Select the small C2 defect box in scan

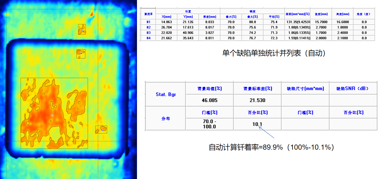[101, 129]
